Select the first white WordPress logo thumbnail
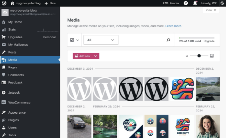 point(79,89)
